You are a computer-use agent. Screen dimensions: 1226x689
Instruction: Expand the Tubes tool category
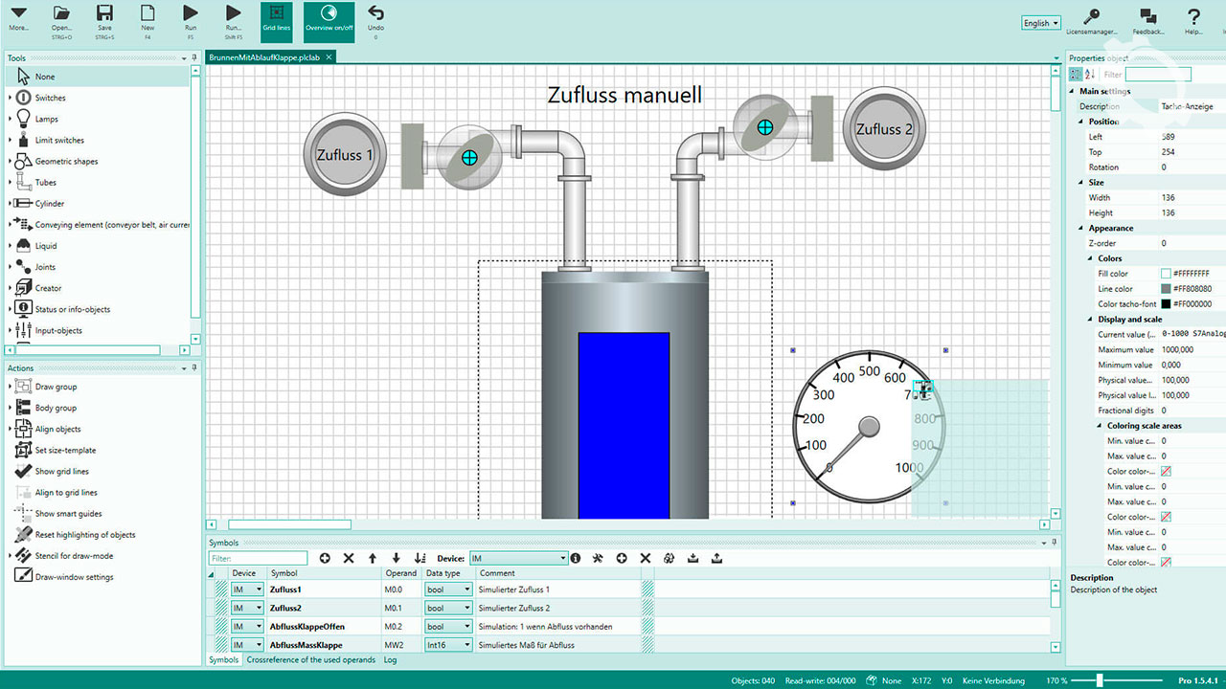[x=11, y=182]
